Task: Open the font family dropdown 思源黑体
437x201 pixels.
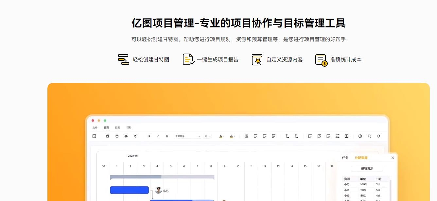Action: 188,136
